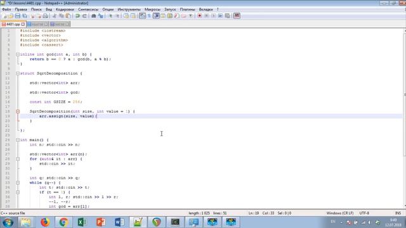Click the Stop Recording macro icon
The image size is (406, 228).
coord(206,16)
